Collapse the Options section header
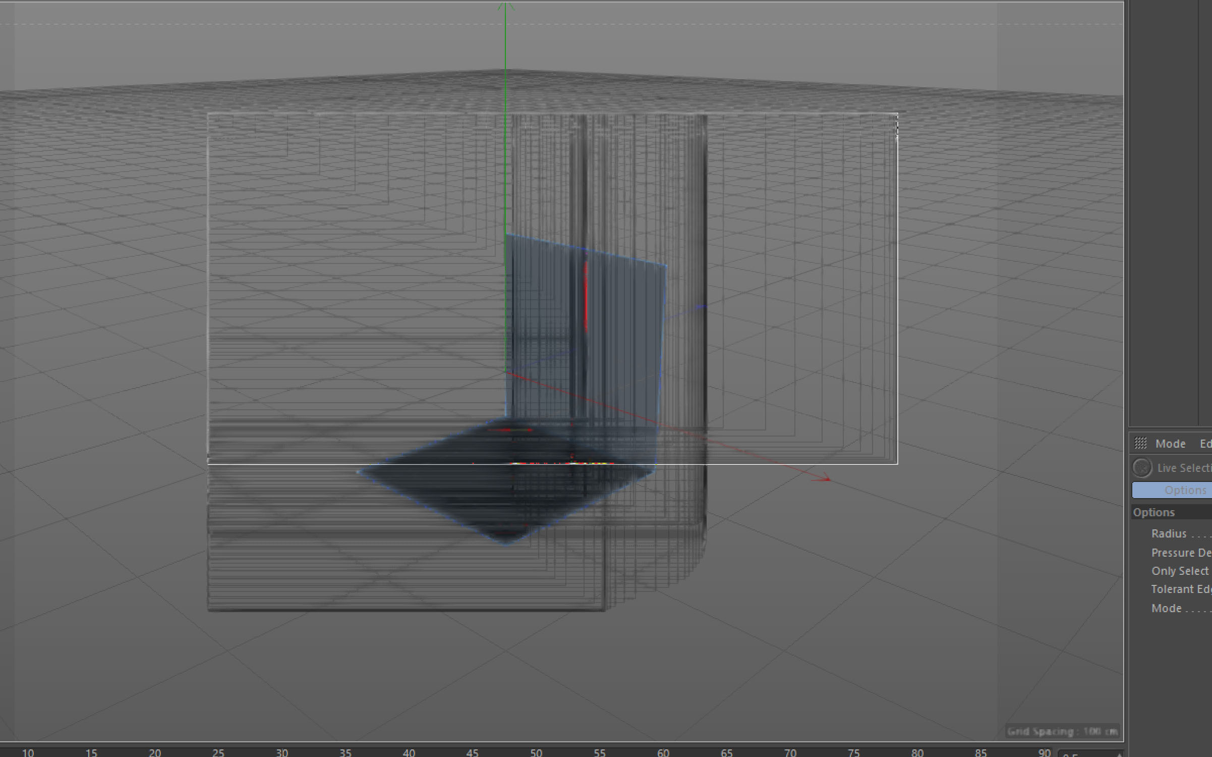 1154,512
